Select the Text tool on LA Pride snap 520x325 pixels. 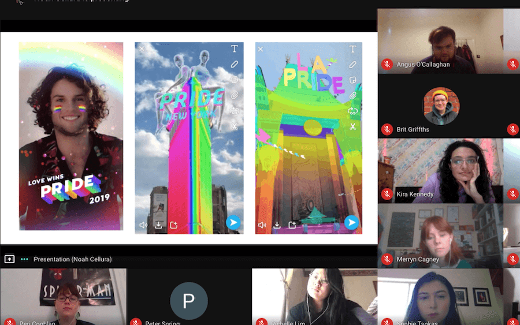(353, 49)
